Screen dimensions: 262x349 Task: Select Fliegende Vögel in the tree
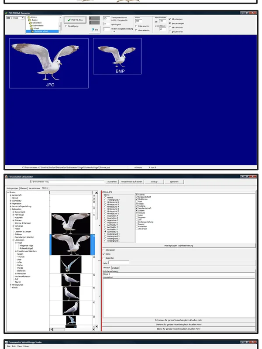[27, 246]
